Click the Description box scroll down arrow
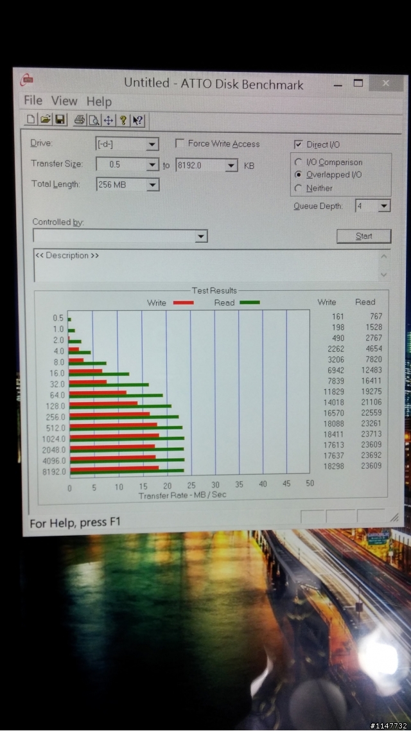This screenshot has height=731, width=411. [x=384, y=275]
